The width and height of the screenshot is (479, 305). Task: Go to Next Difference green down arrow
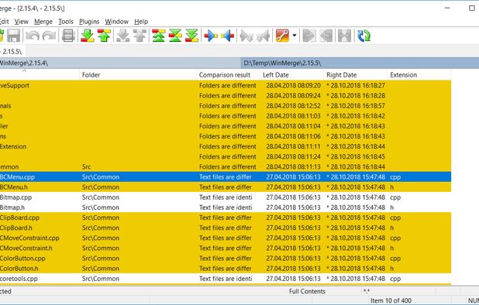point(88,36)
